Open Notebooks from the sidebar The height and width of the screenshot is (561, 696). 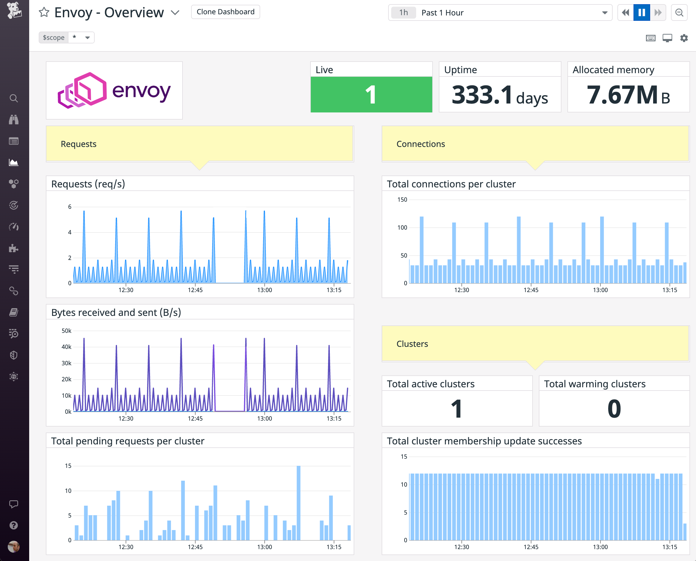tap(14, 312)
